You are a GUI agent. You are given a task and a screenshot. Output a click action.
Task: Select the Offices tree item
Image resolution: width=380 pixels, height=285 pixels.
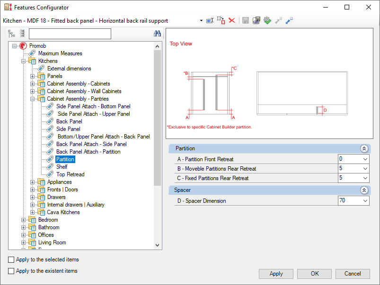[x=46, y=235]
